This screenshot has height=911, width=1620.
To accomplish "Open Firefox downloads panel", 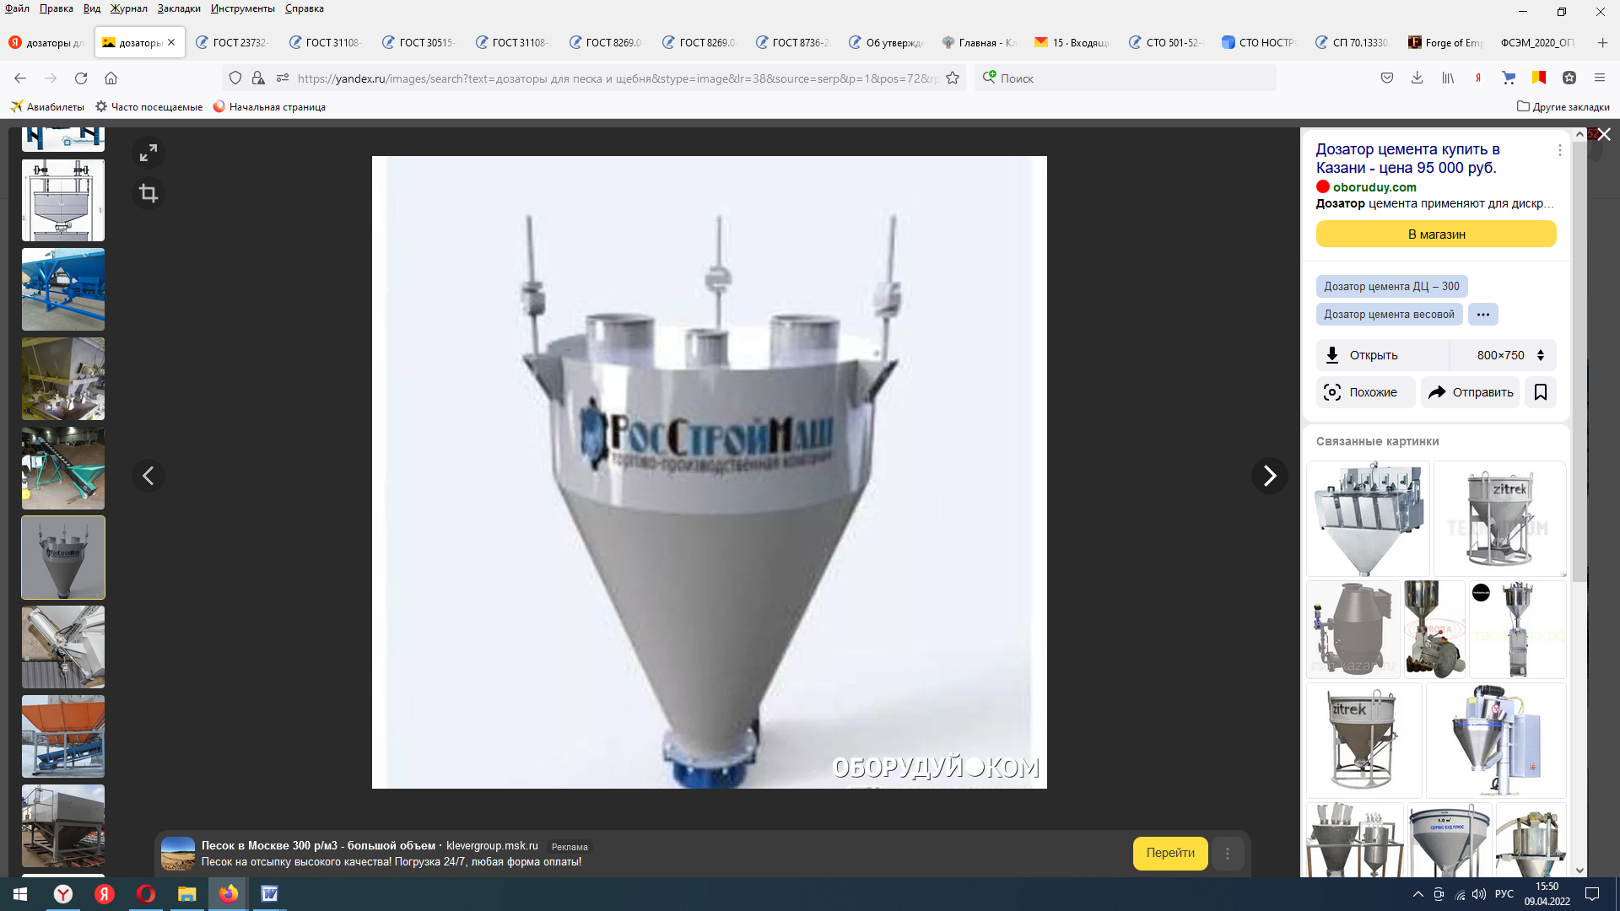I will click(x=1417, y=78).
